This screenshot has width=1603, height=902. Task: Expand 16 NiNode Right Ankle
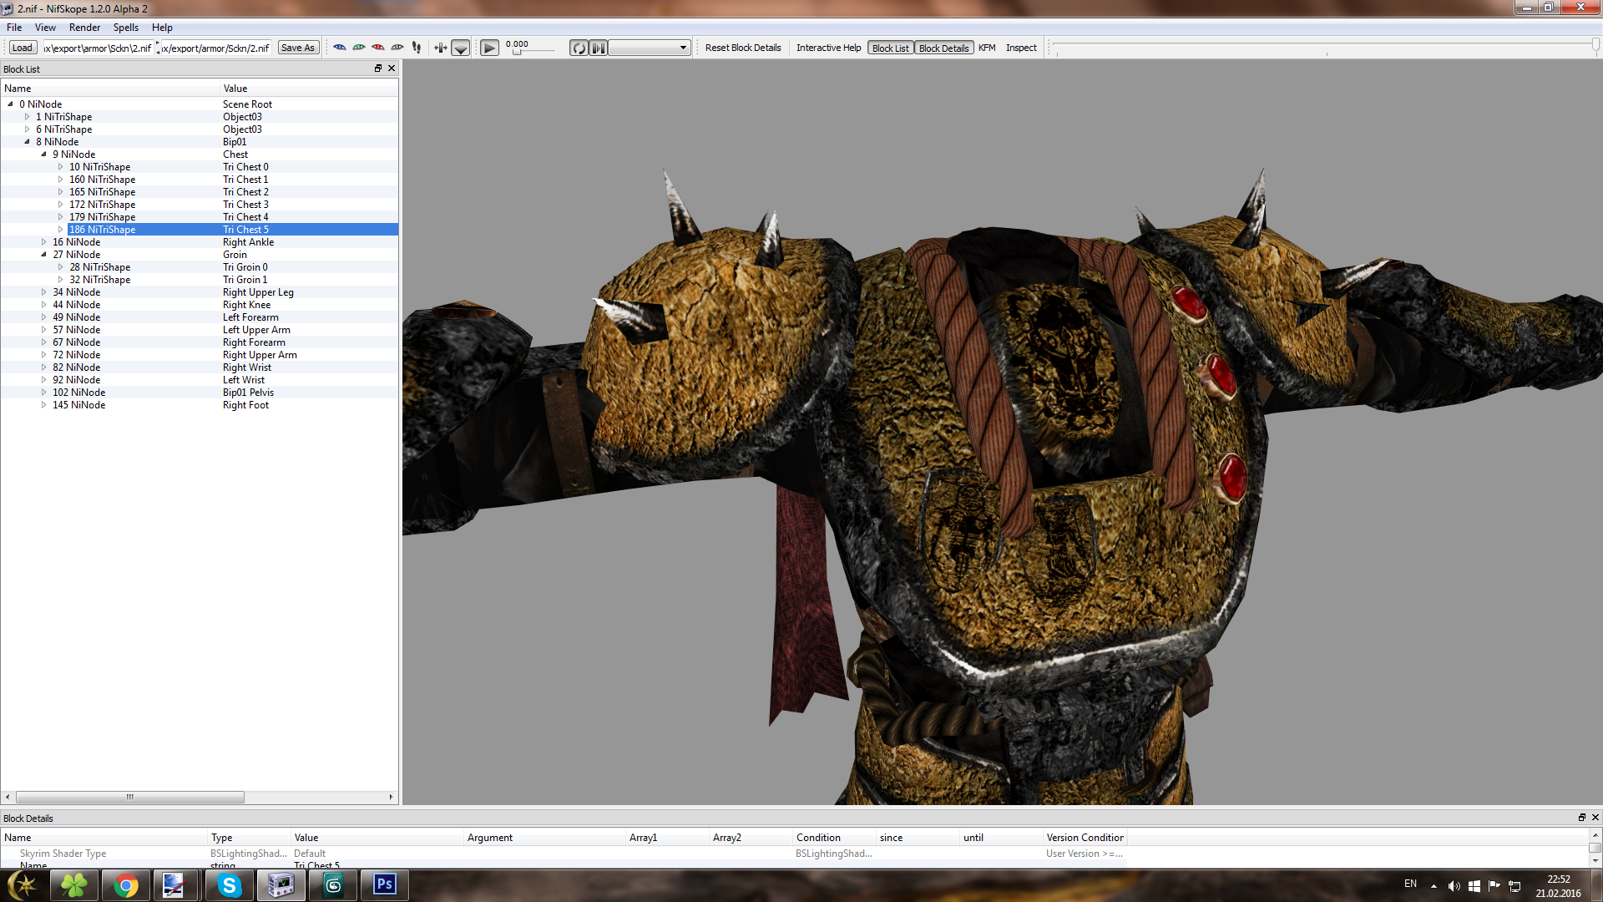(x=43, y=242)
